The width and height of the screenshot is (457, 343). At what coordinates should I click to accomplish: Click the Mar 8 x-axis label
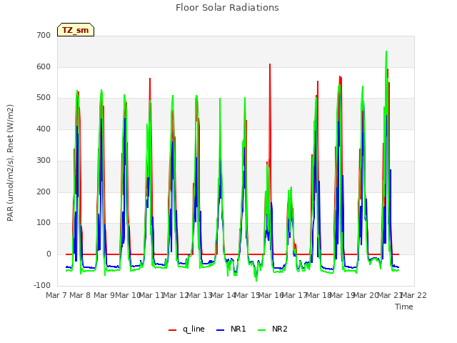(81, 295)
